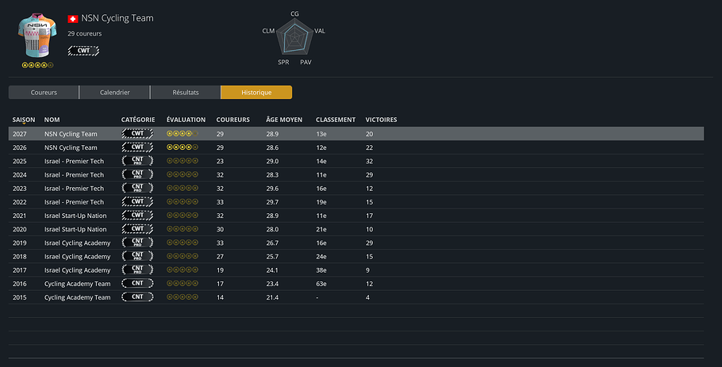Select the 2024 Israel - Premier Tech row
The height and width of the screenshot is (367, 722).
pos(356,174)
